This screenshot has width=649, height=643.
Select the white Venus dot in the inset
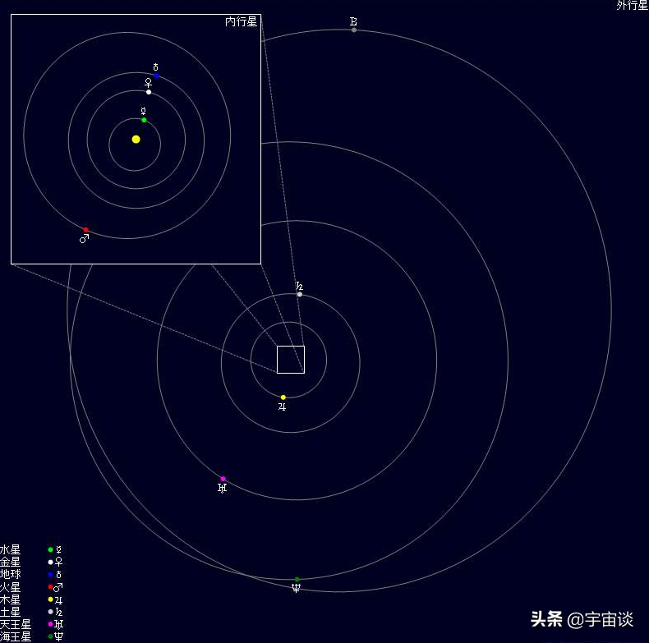(149, 92)
